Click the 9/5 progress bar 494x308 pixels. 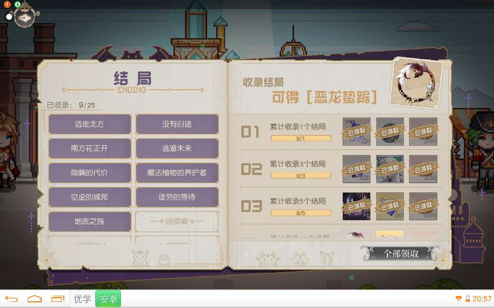click(x=301, y=213)
